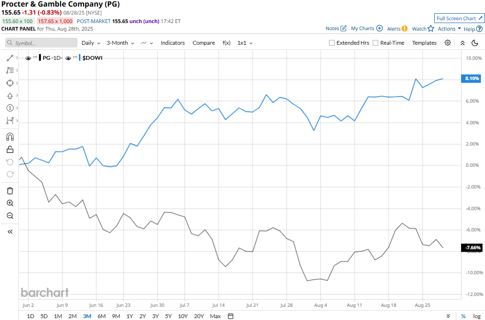
Task: Select the 5D time range
Action: 44,316
